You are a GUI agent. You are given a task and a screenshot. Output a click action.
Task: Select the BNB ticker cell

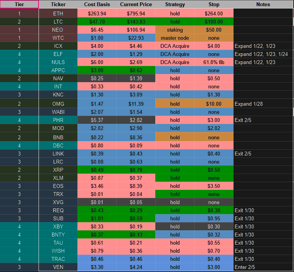[x=58, y=137]
